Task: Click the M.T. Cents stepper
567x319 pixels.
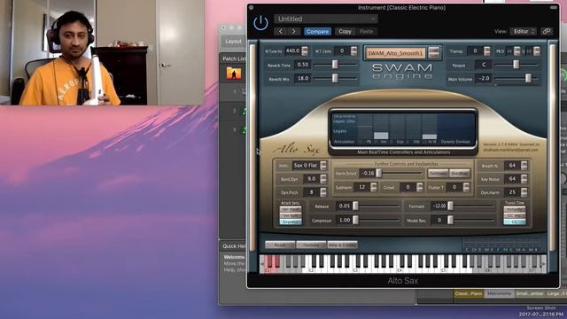Action: point(353,51)
